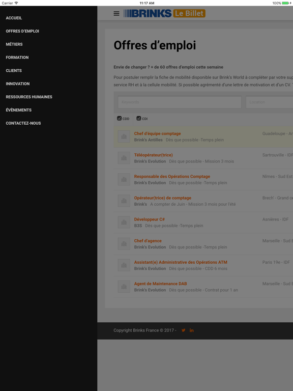Open Métiers in the side menu
This screenshot has height=391, width=293.
(x=14, y=44)
